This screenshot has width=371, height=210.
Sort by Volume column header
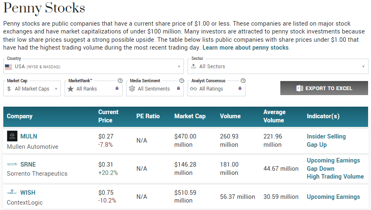point(230,116)
